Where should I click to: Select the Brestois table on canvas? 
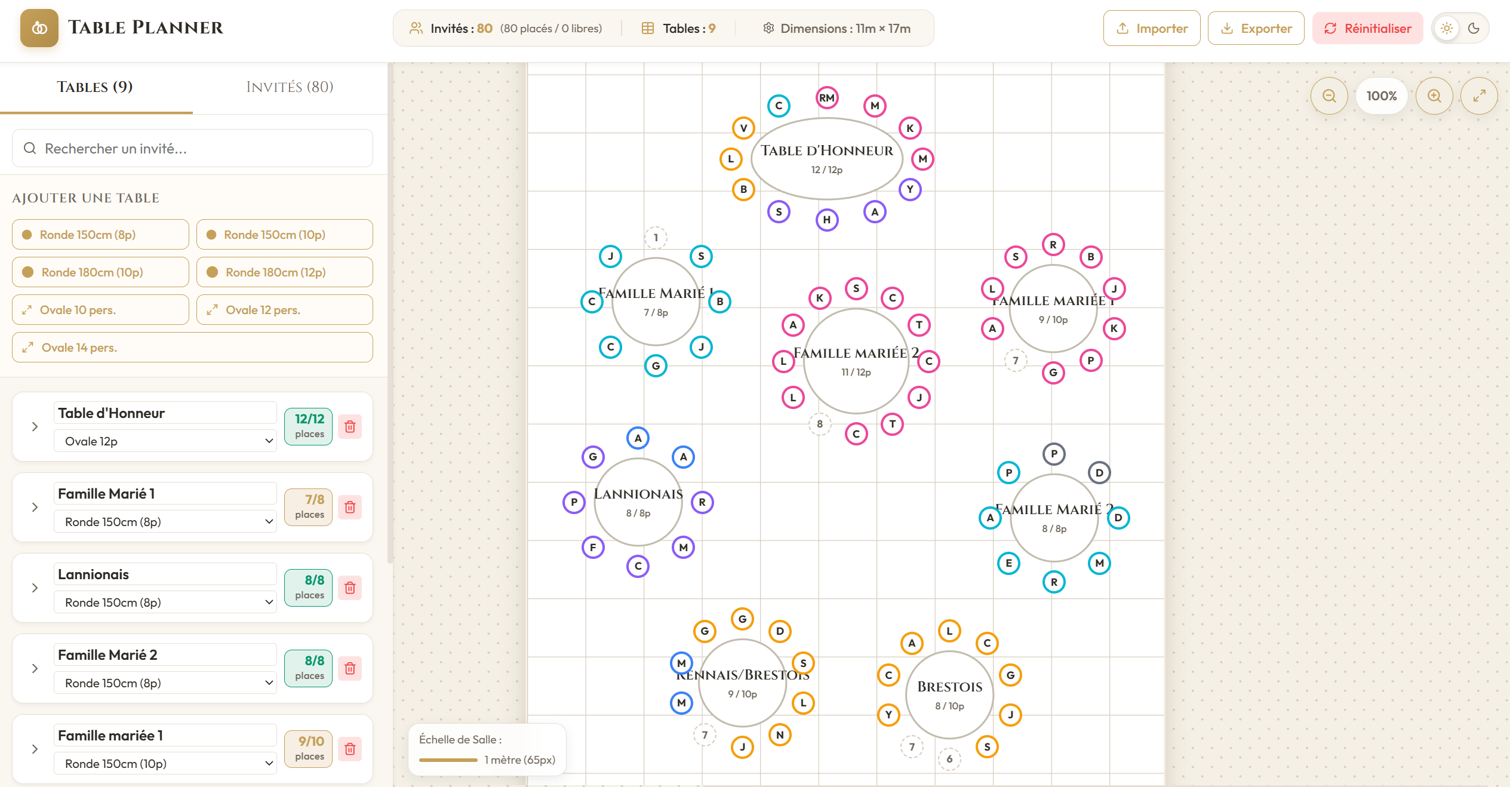coord(949,695)
